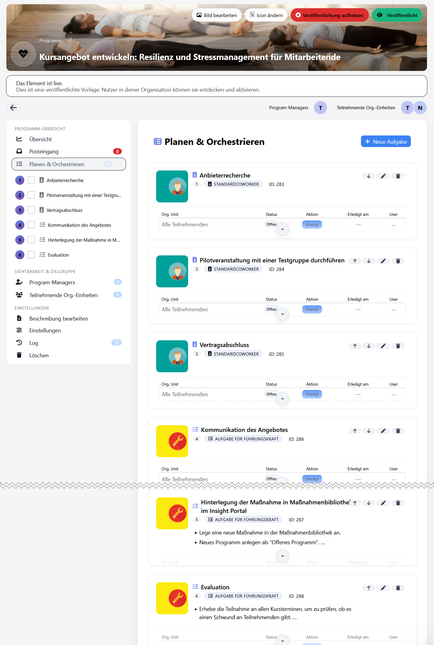Check the Anbieterrecherche checkbox in sidebar
The width and height of the screenshot is (434, 645).
tap(31, 180)
